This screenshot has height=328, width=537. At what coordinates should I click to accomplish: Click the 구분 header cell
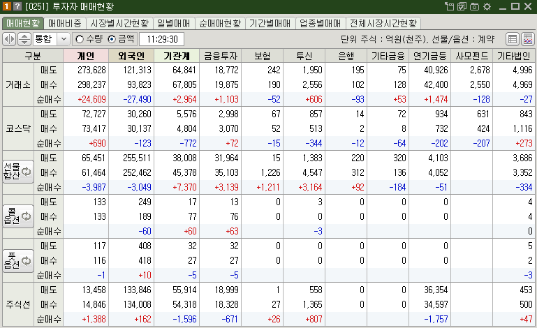[x=33, y=56]
